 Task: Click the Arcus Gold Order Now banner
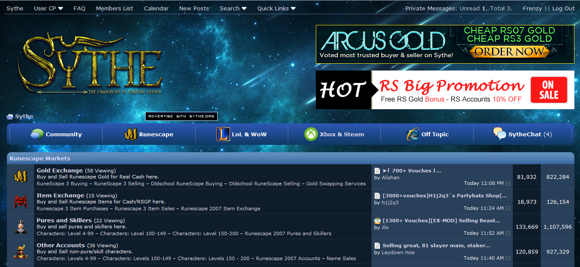point(445,44)
